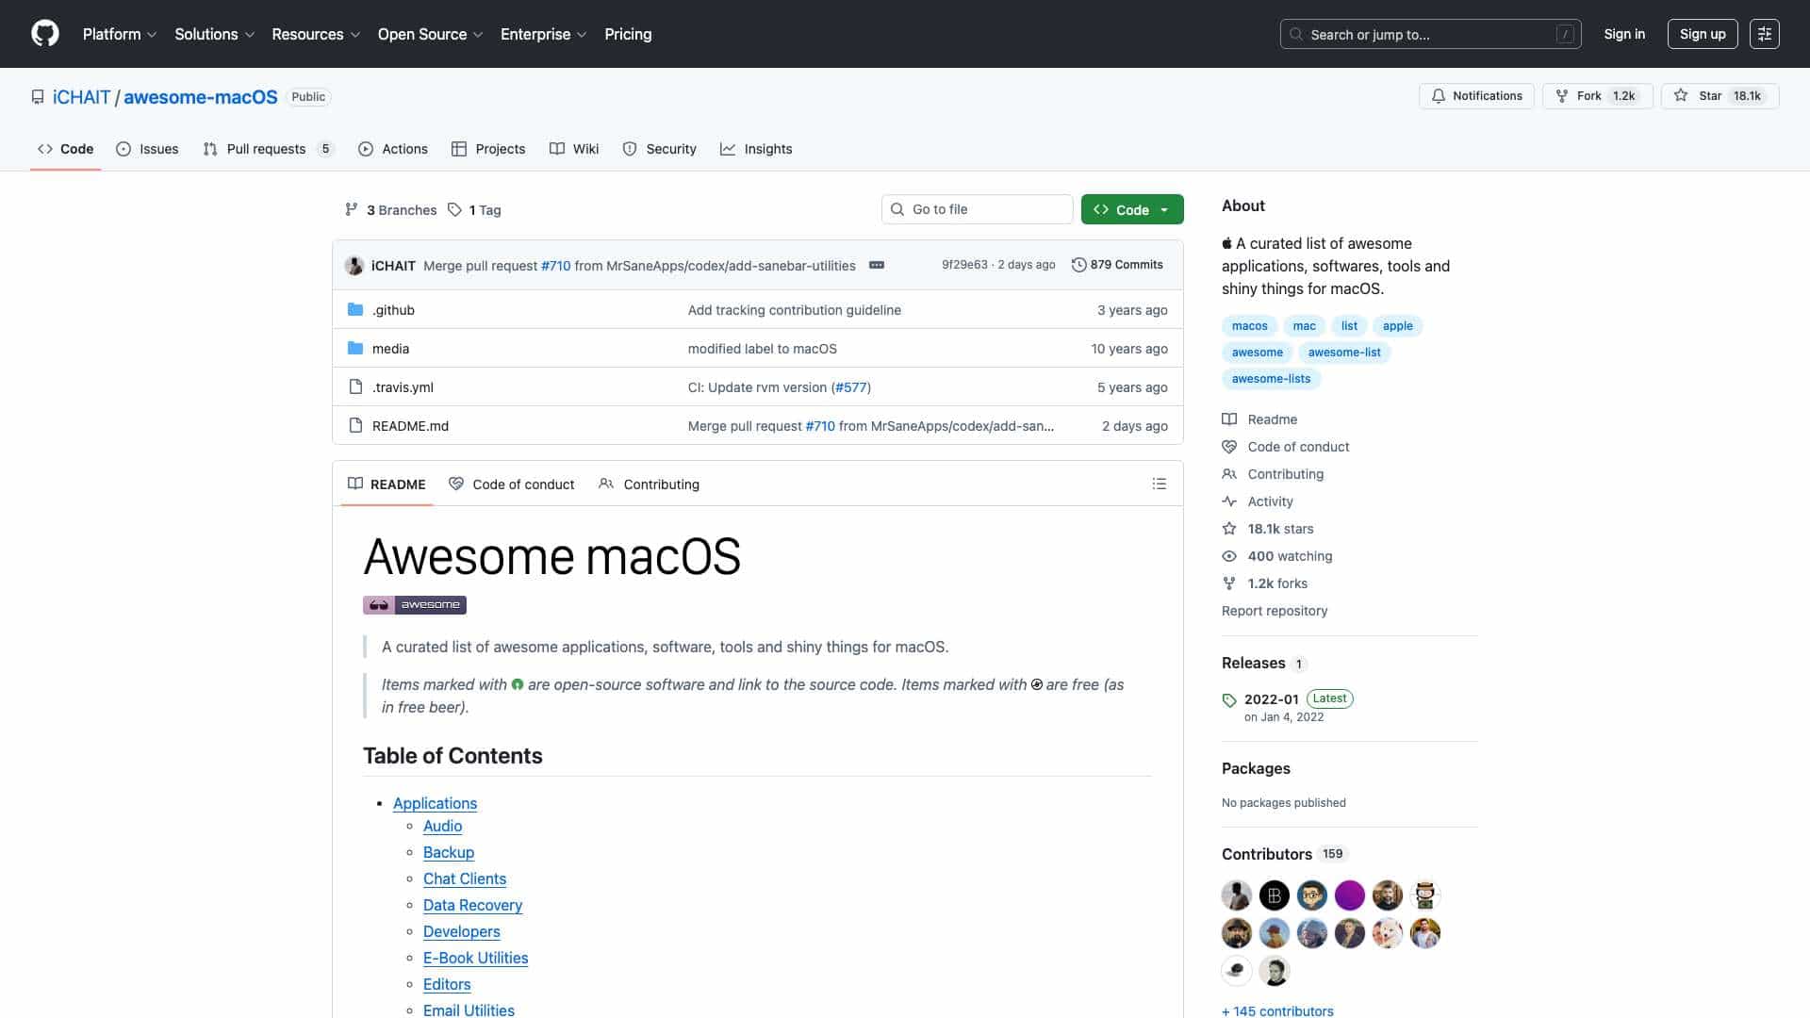
Task: Open the Applications table of contents link
Action: [435, 803]
